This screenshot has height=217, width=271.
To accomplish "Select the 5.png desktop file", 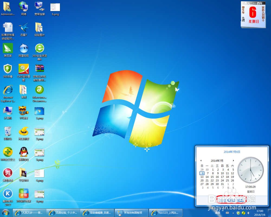I will (40, 196).
